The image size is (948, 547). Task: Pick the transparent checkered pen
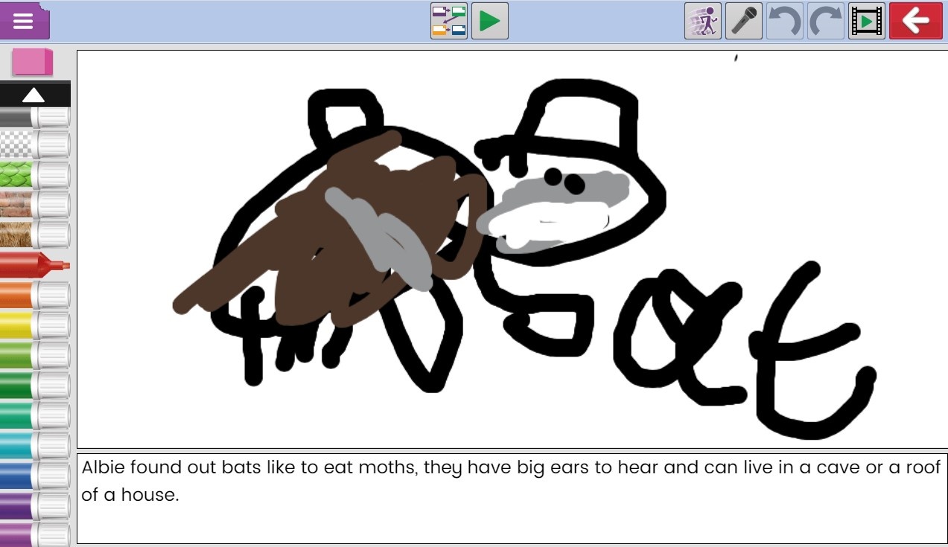tap(34, 145)
